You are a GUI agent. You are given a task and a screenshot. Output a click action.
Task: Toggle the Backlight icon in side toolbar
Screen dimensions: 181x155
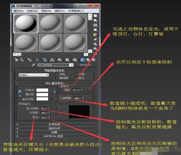click(x=95, y=21)
